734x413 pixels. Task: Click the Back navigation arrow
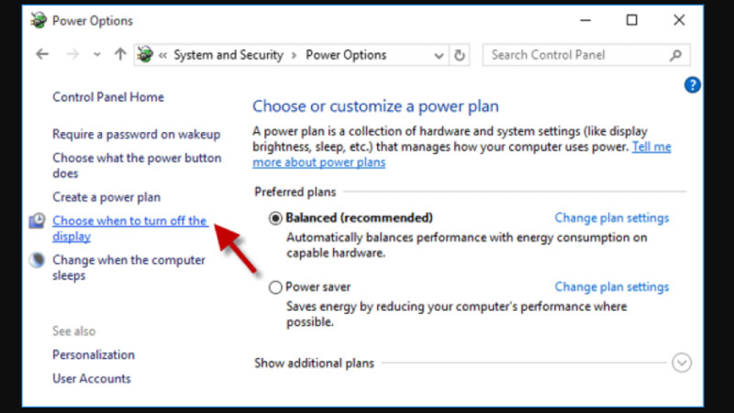(42, 54)
